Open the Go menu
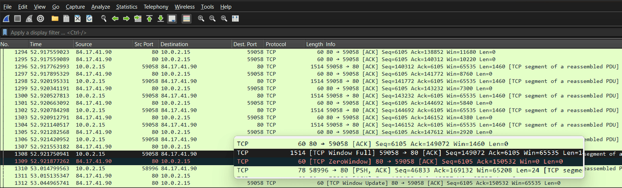Viewport: 622px width, 188px height. (56, 7)
